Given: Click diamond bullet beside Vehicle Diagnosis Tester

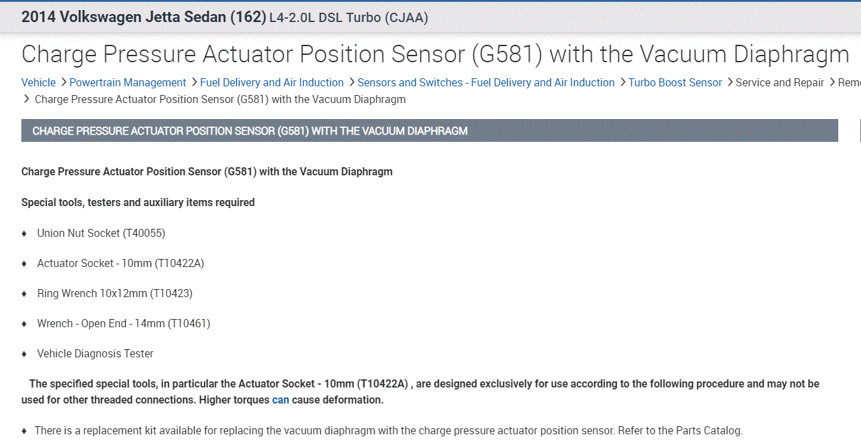Looking at the screenshot, I should 24,354.
